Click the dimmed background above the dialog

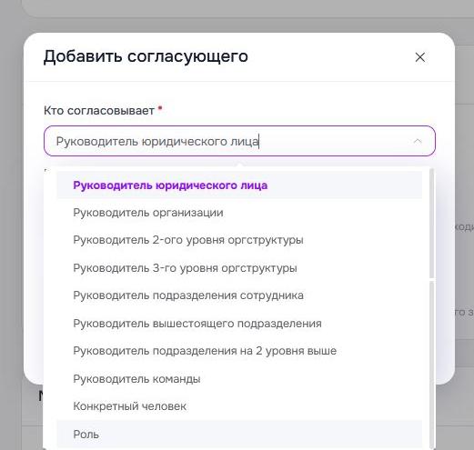tap(237, 25)
